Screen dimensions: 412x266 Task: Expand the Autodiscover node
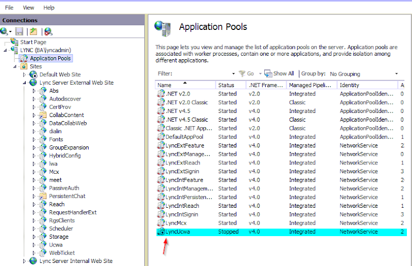34,99
